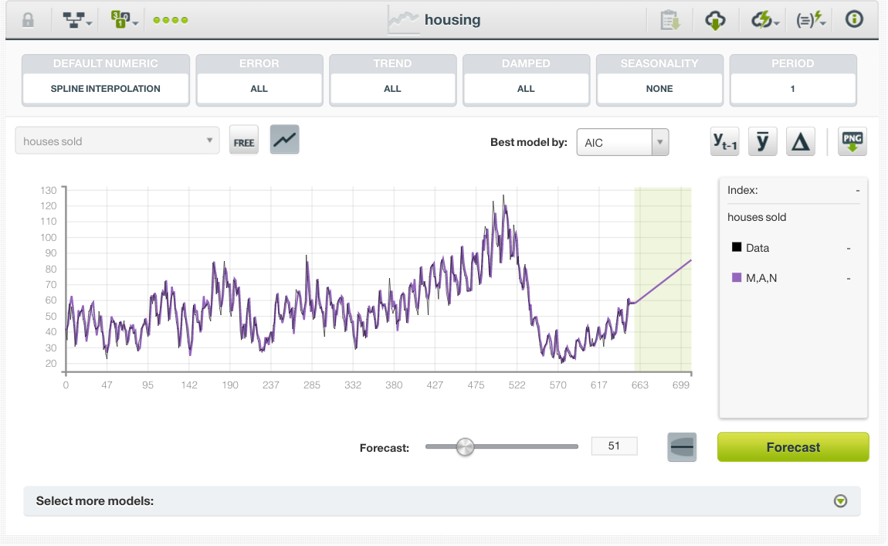Export the chart as PNG
This screenshot has width=888, height=546.
tap(852, 141)
